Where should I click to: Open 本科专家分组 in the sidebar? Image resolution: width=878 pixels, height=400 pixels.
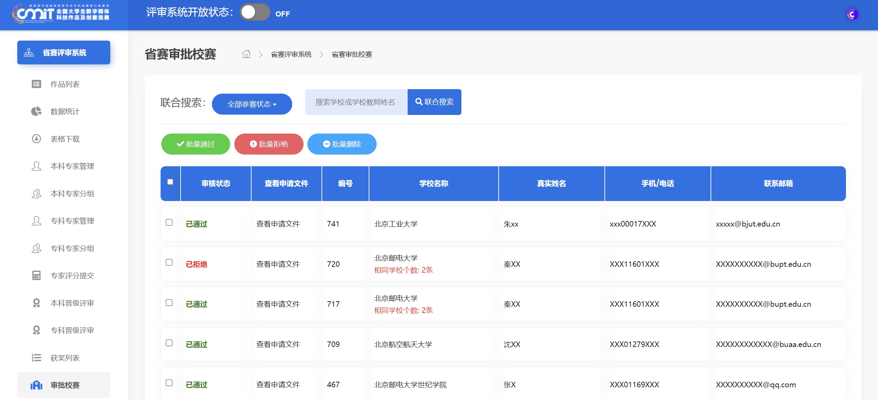point(72,193)
